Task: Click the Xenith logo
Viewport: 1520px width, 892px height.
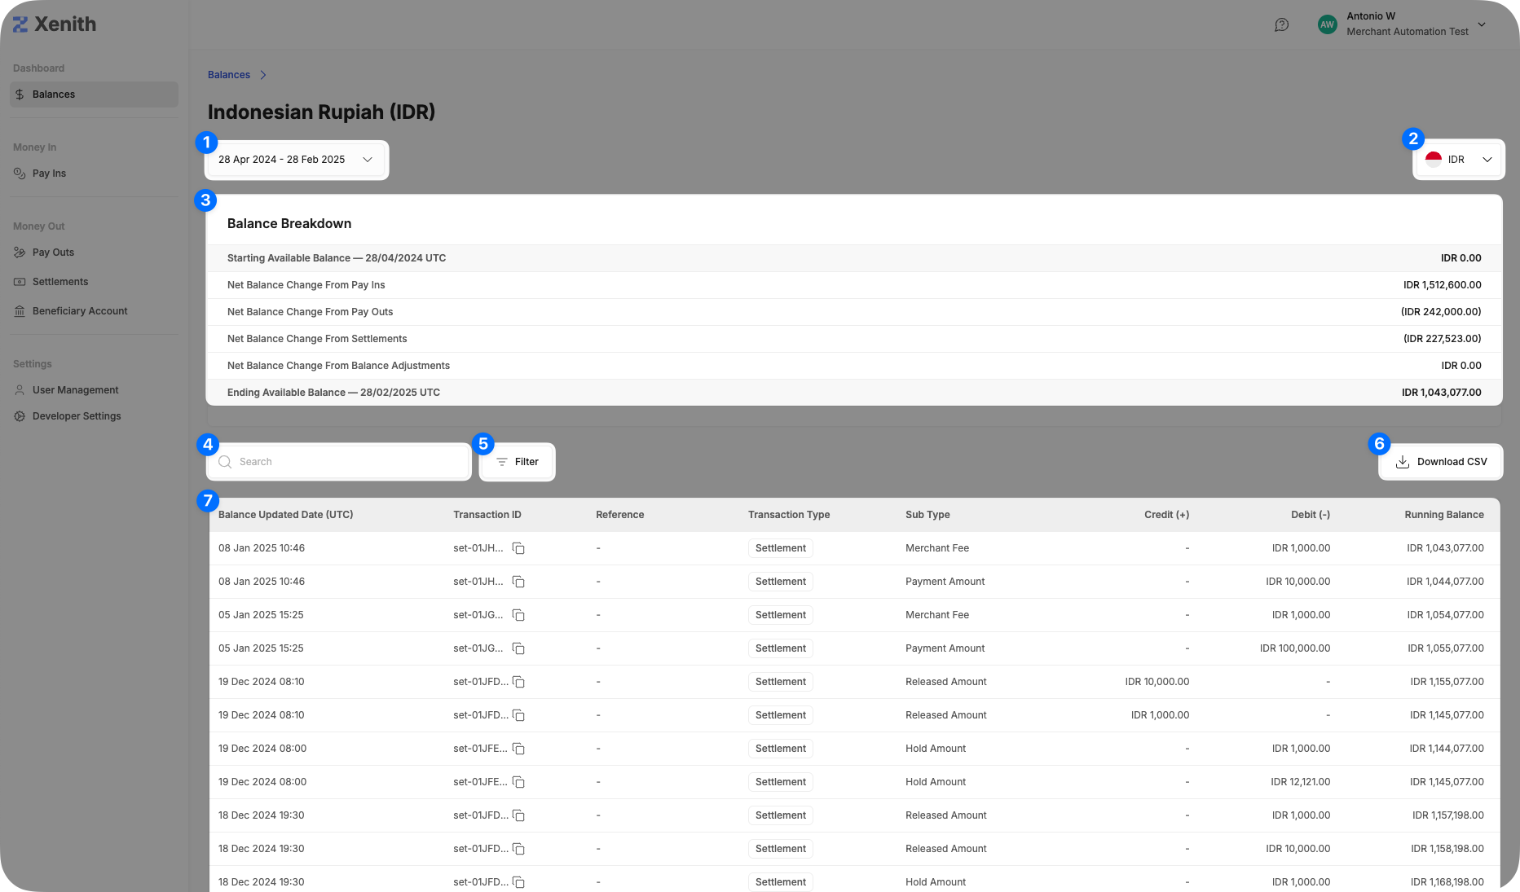Action: coord(55,24)
